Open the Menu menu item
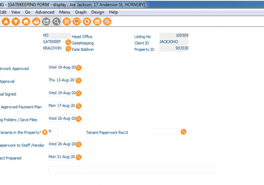This screenshot has width=264, height=185. (x=65, y=12)
